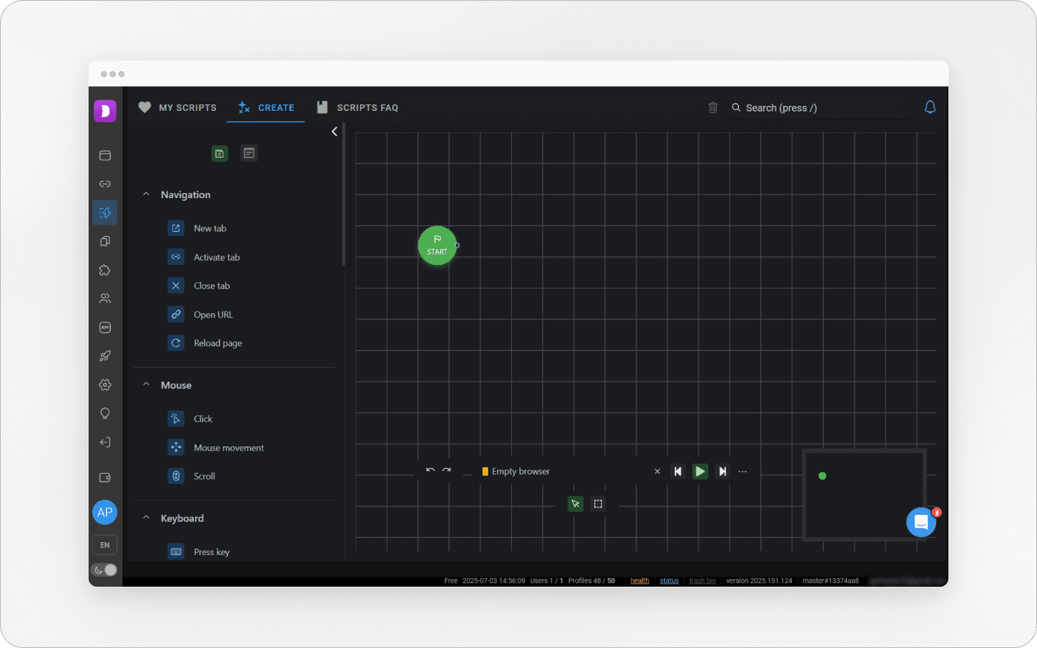Click the minimap green node dot
The width and height of the screenshot is (1037, 648).
pyautogui.click(x=822, y=476)
